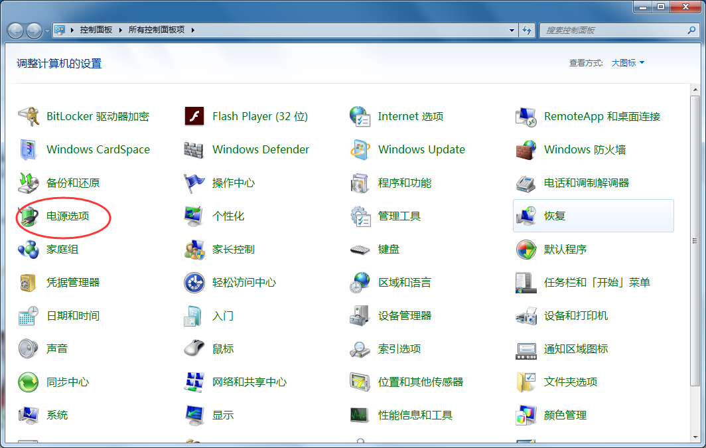Open the 系统 link
This screenshot has width=706, height=448.
pos(57,415)
